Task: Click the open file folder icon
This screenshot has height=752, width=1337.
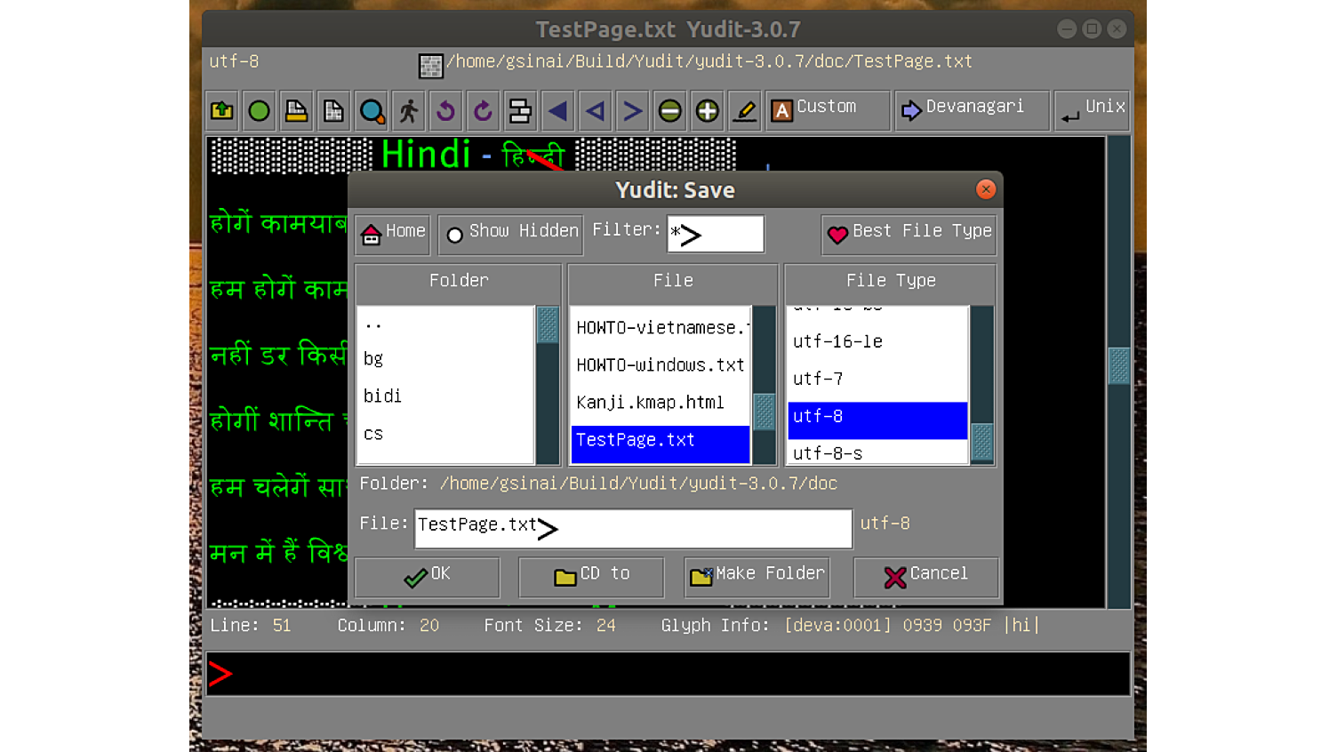Action: click(x=222, y=111)
